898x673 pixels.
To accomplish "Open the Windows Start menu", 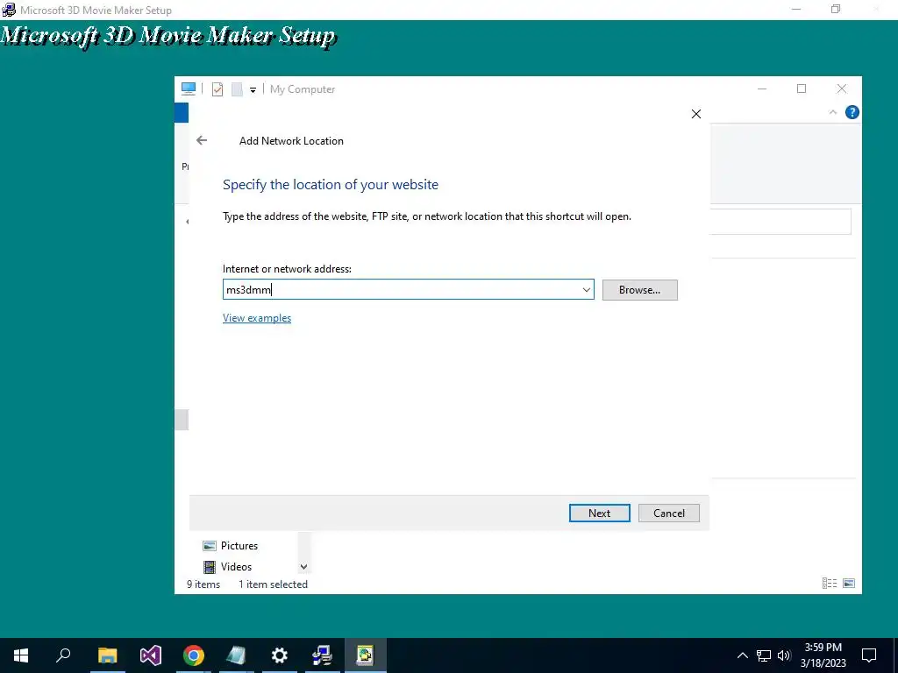I will (21, 655).
